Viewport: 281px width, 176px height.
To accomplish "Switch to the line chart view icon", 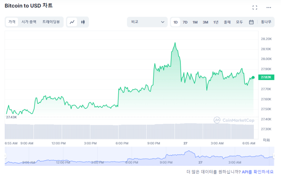I will (x=72, y=22).
